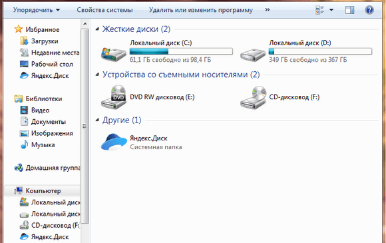The image size is (386, 243).
Task: Select Рабочий стол in navigation tree
Action: (52, 64)
